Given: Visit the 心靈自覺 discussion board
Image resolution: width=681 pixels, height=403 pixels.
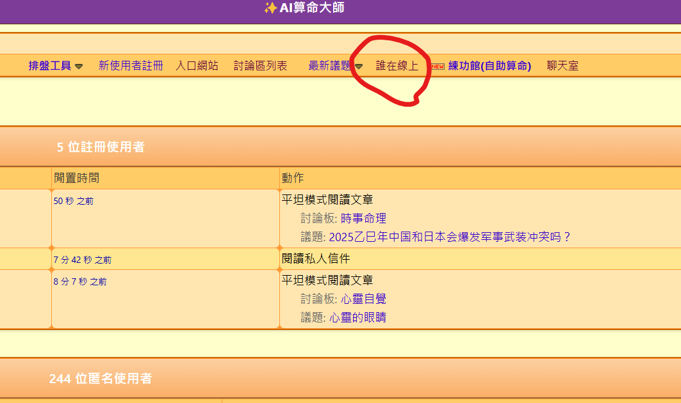Looking at the screenshot, I should tap(363, 299).
